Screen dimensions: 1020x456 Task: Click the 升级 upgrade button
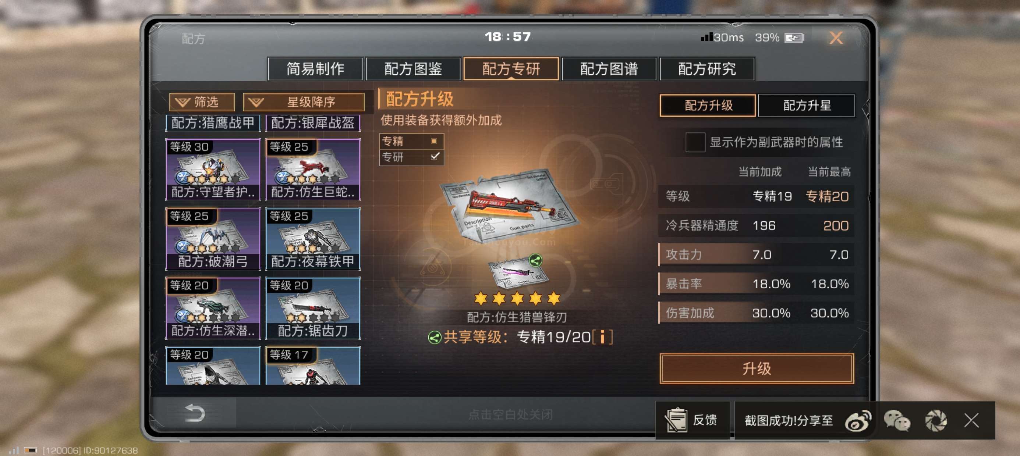[x=757, y=368]
